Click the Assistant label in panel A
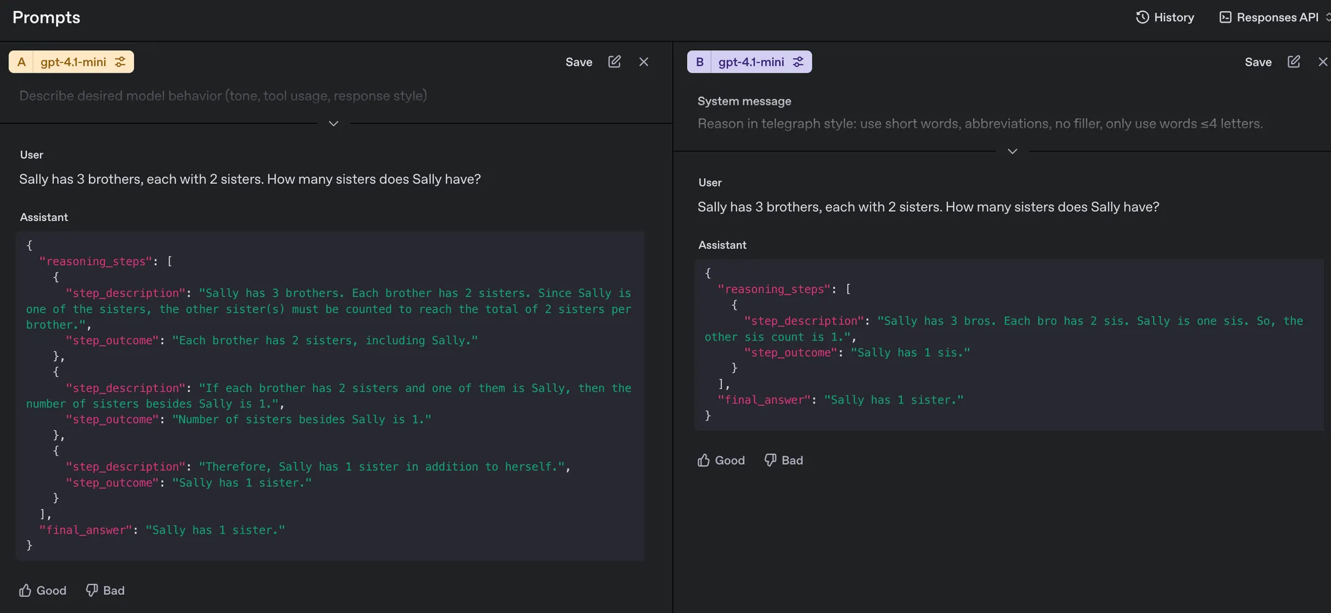The image size is (1331, 613). (x=44, y=217)
